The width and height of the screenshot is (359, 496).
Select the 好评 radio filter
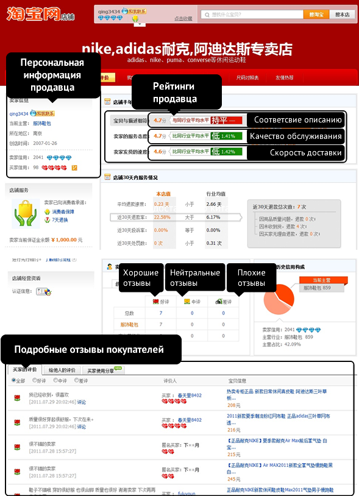[35, 380]
